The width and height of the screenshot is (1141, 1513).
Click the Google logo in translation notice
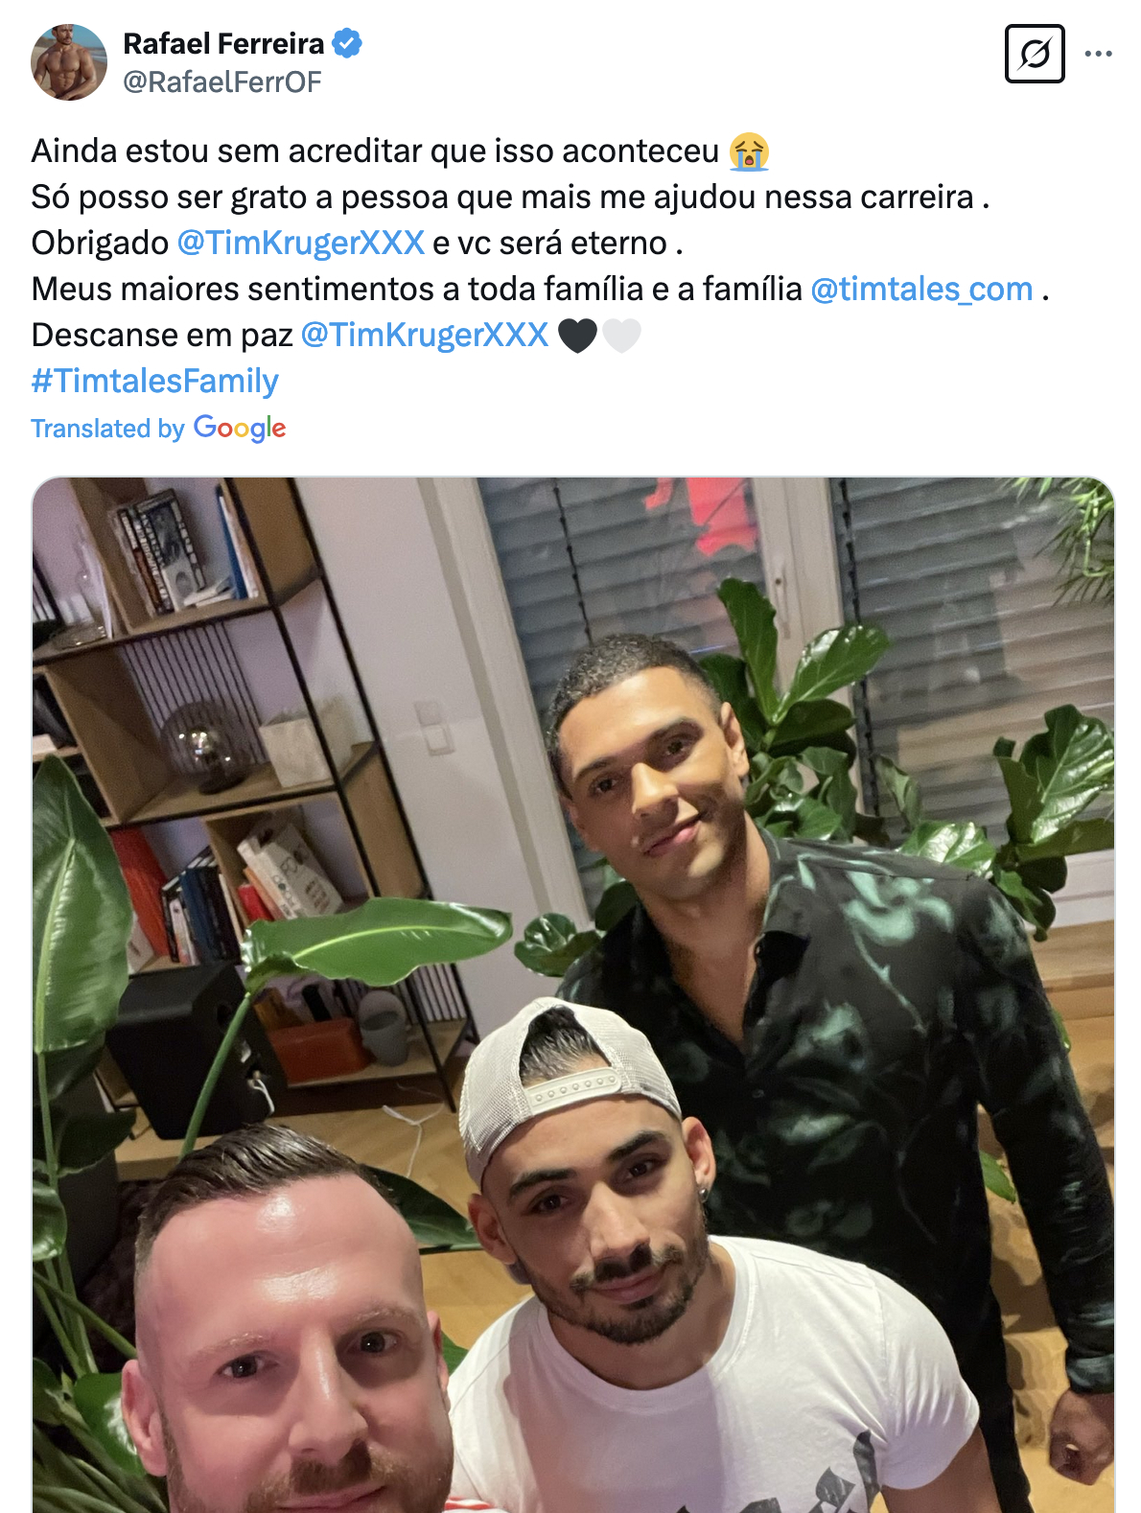click(x=240, y=428)
